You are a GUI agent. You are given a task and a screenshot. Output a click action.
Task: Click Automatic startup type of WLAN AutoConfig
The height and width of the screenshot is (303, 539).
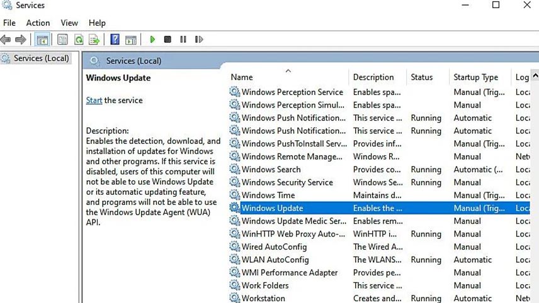click(x=473, y=260)
